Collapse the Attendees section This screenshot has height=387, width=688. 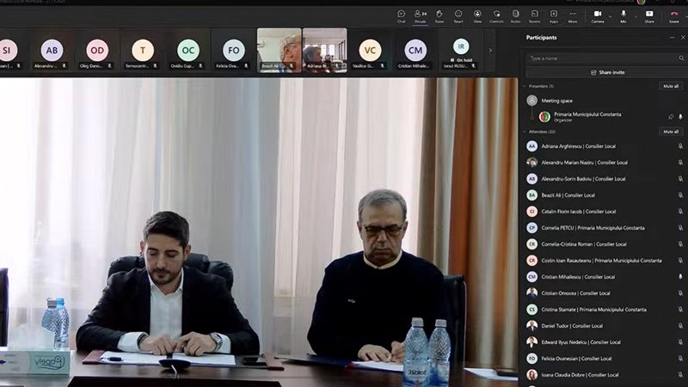[x=525, y=132]
